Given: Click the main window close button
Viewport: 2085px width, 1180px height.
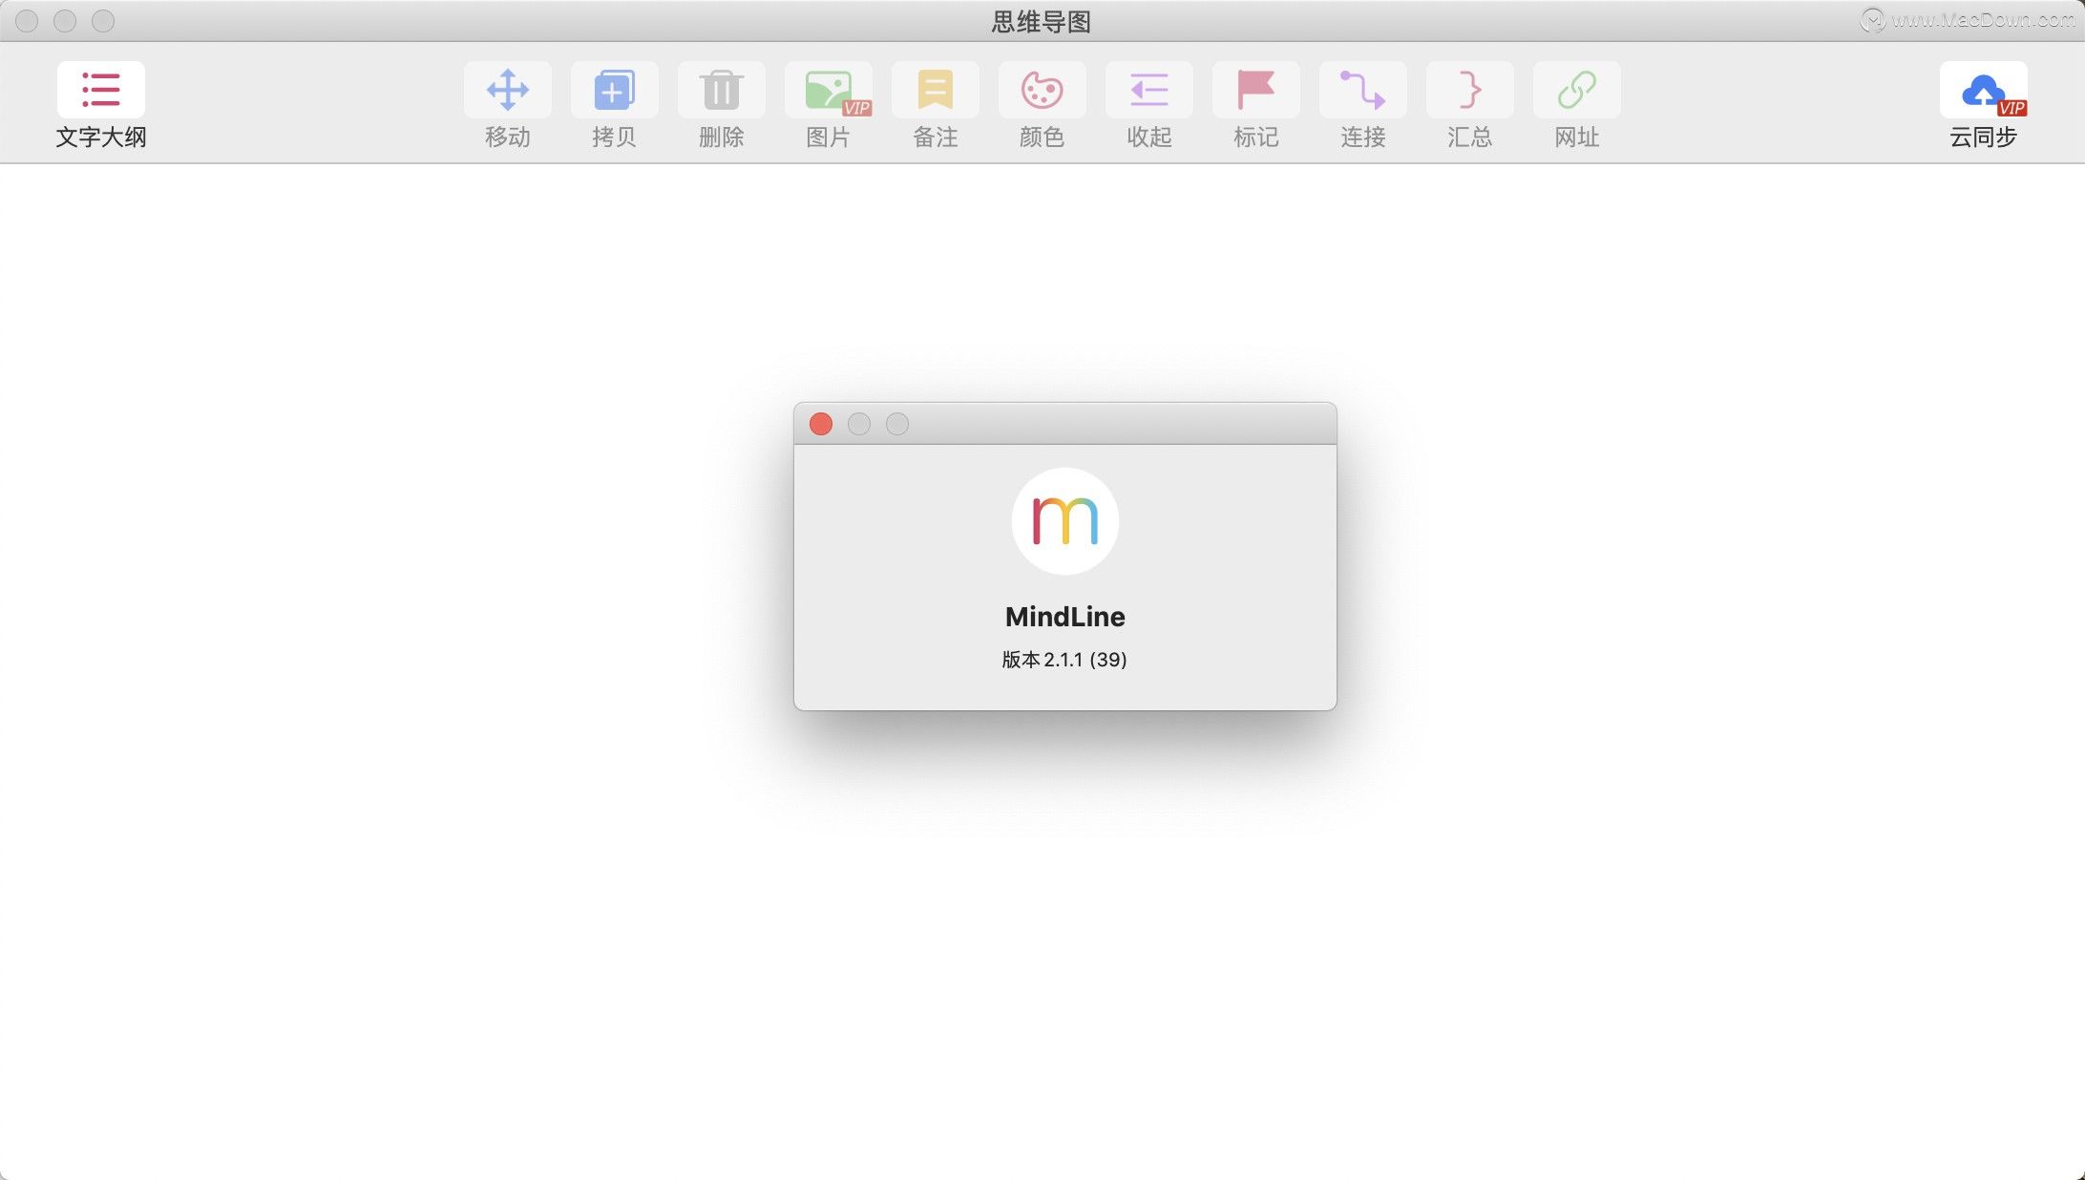Looking at the screenshot, I should pyautogui.click(x=27, y=21).
